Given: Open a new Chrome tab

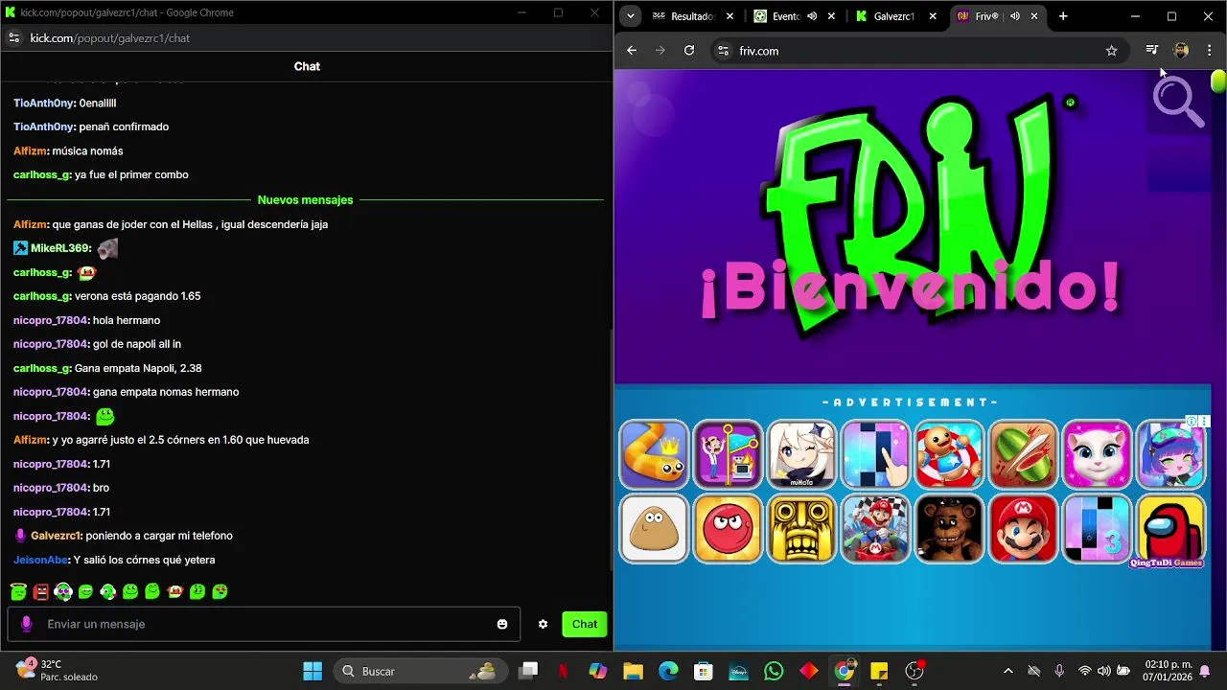Looking at the screenshot, I should point(1063,16).
